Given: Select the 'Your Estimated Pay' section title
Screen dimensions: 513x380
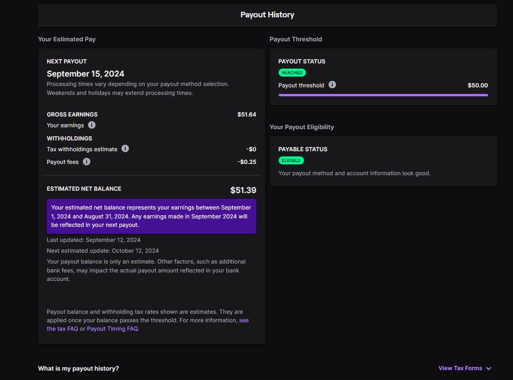Looking at the screenshot, I should pyautogui.click(x=67, y=39).
